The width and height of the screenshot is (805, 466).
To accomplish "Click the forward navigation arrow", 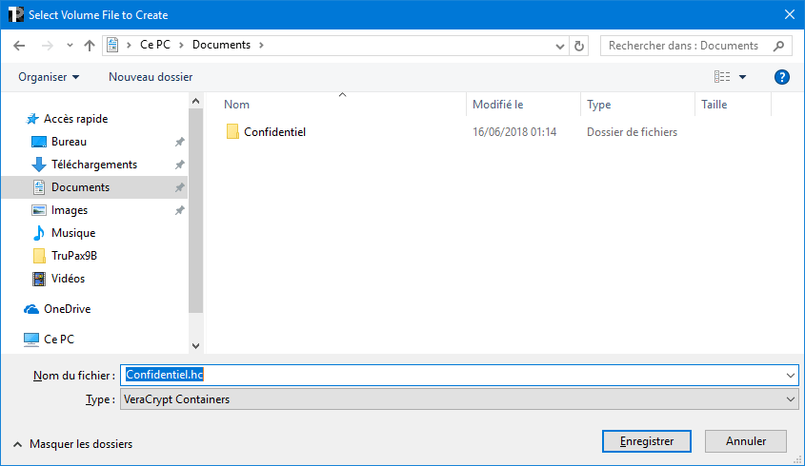I will coord(48,46).
